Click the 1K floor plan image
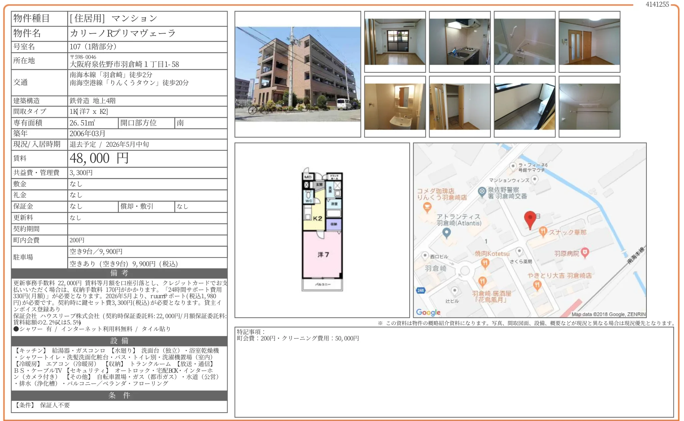 point(322,230)
